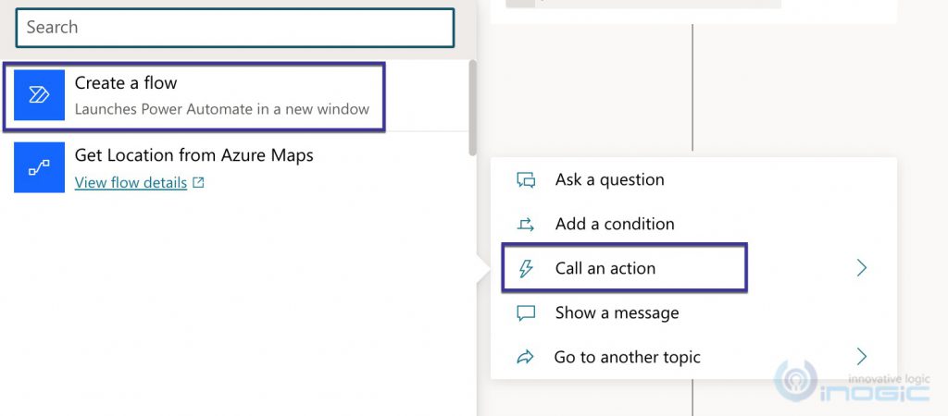Select the Show a message option
Viewport: 948px width, 416px height.
coord(617,313)
